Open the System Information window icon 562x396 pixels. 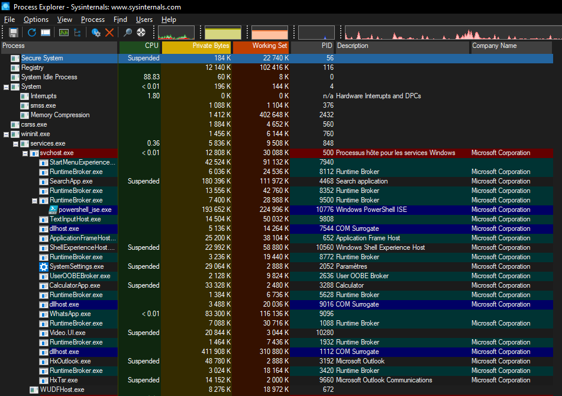64,33
